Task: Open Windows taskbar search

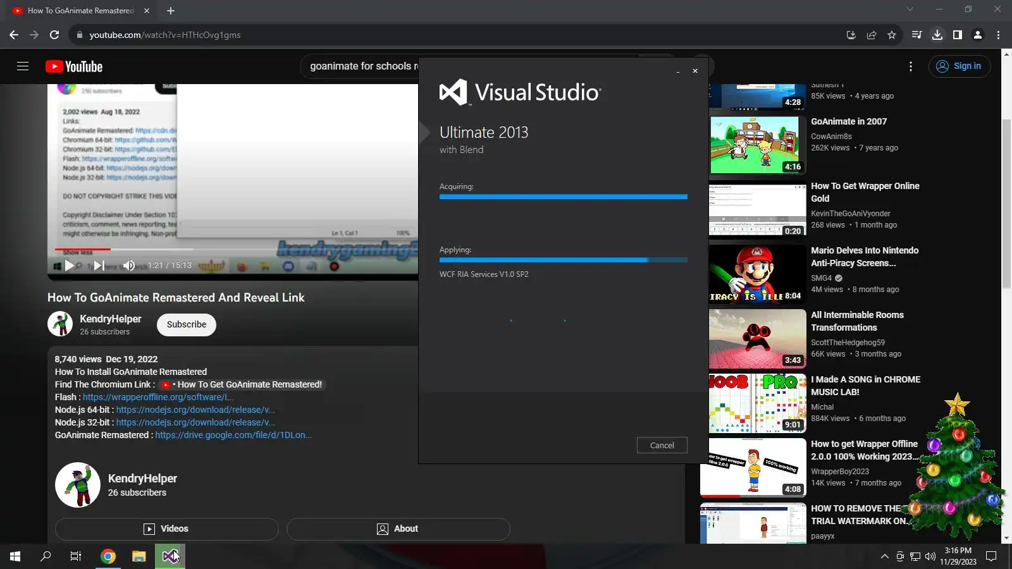Action: [46, 556]
